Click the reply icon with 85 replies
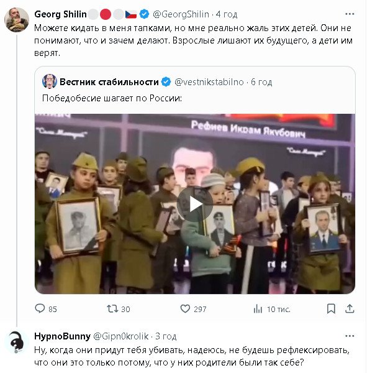Screen dimensions: 375x373 pyautogui.click(x=40, y=308)
